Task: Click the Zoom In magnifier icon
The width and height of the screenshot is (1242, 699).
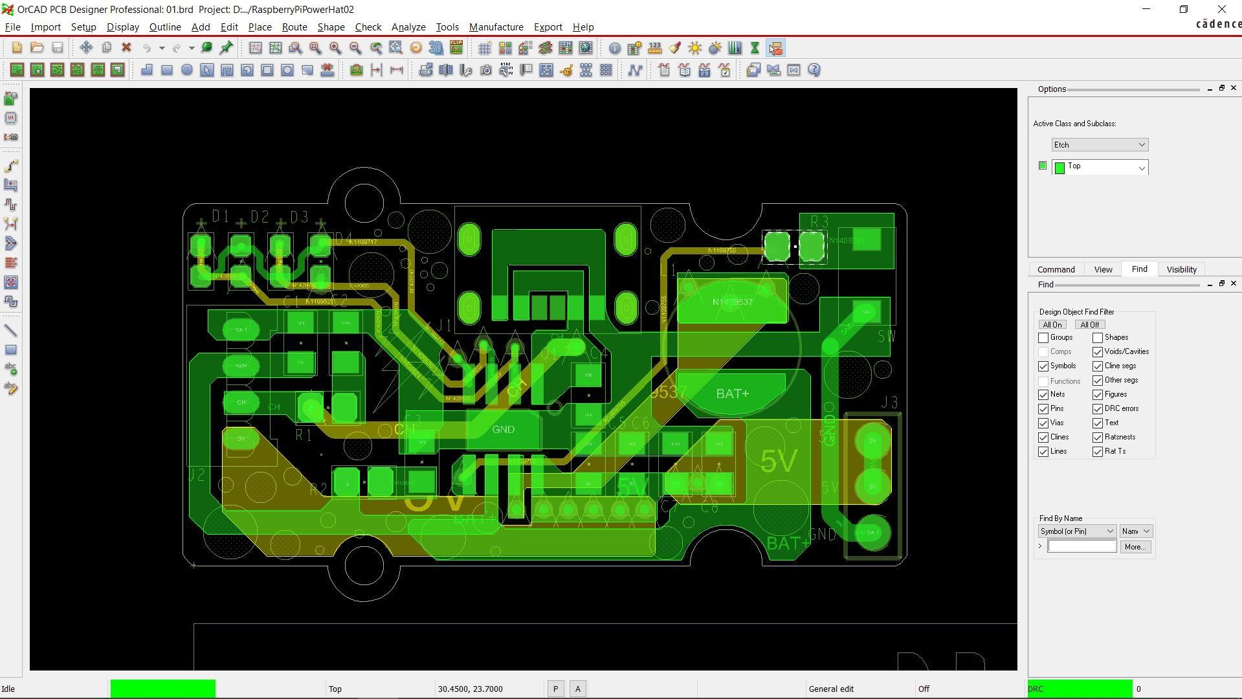Action: [335, 48]
